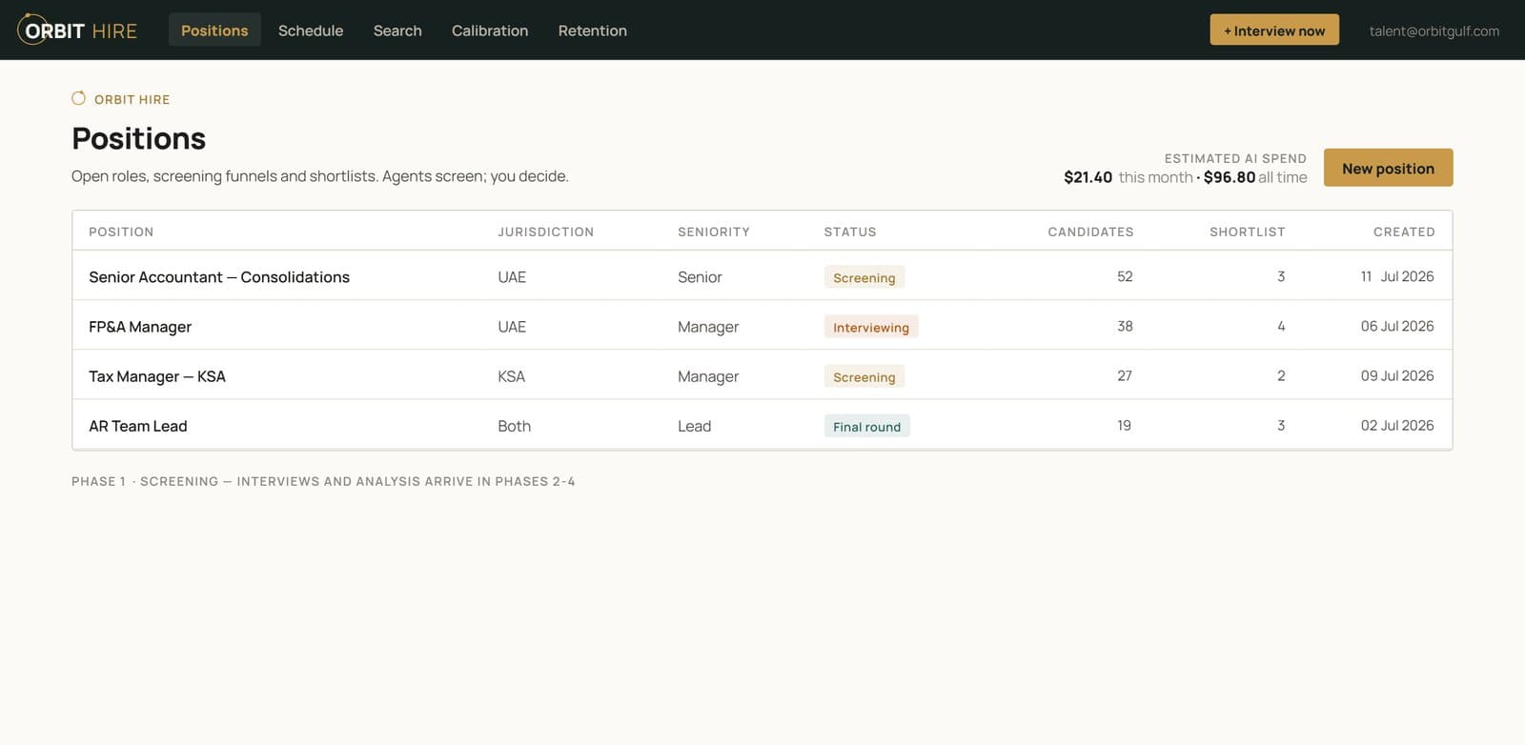The height and width of the screenshot is (745, 1525).
Task: Click candidate count 52 for Senior Accountant
Action: pyautogui.click(x=1125, y=276)
